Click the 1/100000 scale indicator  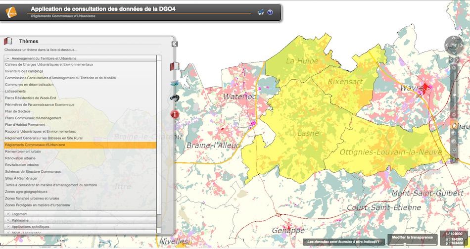(x=454, y=233)
